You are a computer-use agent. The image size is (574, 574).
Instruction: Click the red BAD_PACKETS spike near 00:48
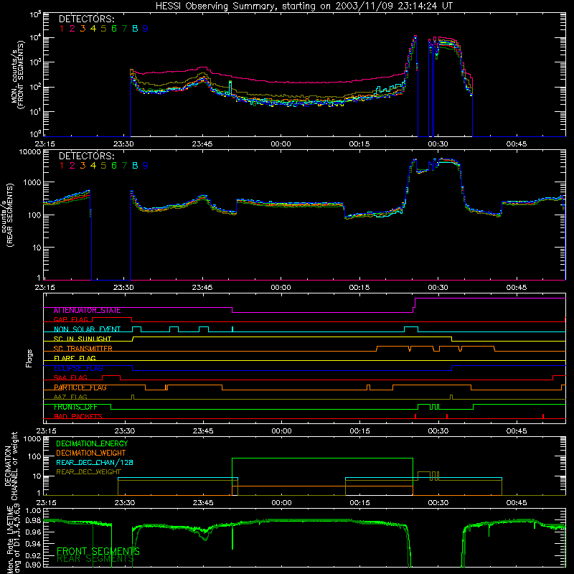[543, 416]
